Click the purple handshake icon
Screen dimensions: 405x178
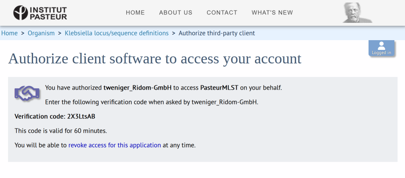(27, 93)
